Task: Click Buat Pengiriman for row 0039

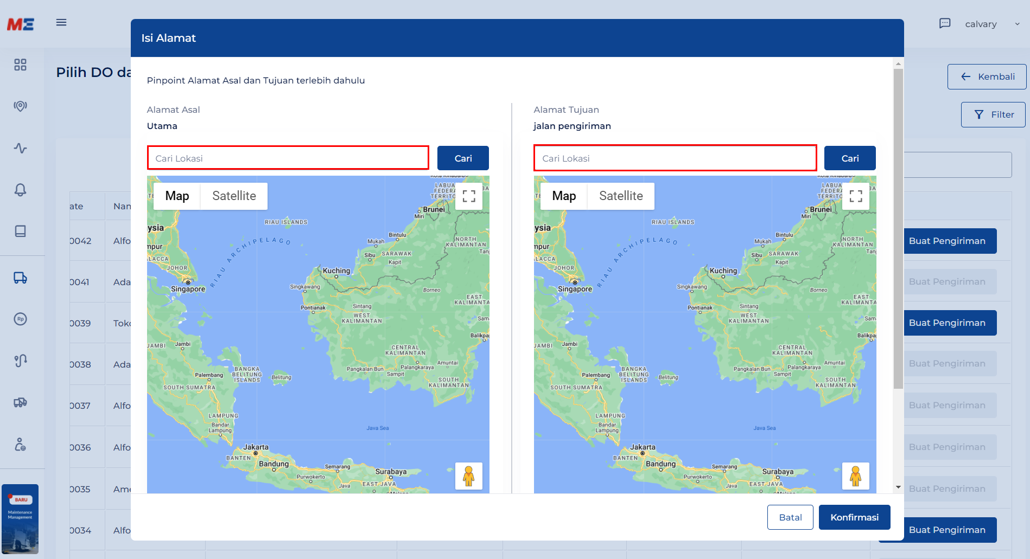Action: coord(947,323)
